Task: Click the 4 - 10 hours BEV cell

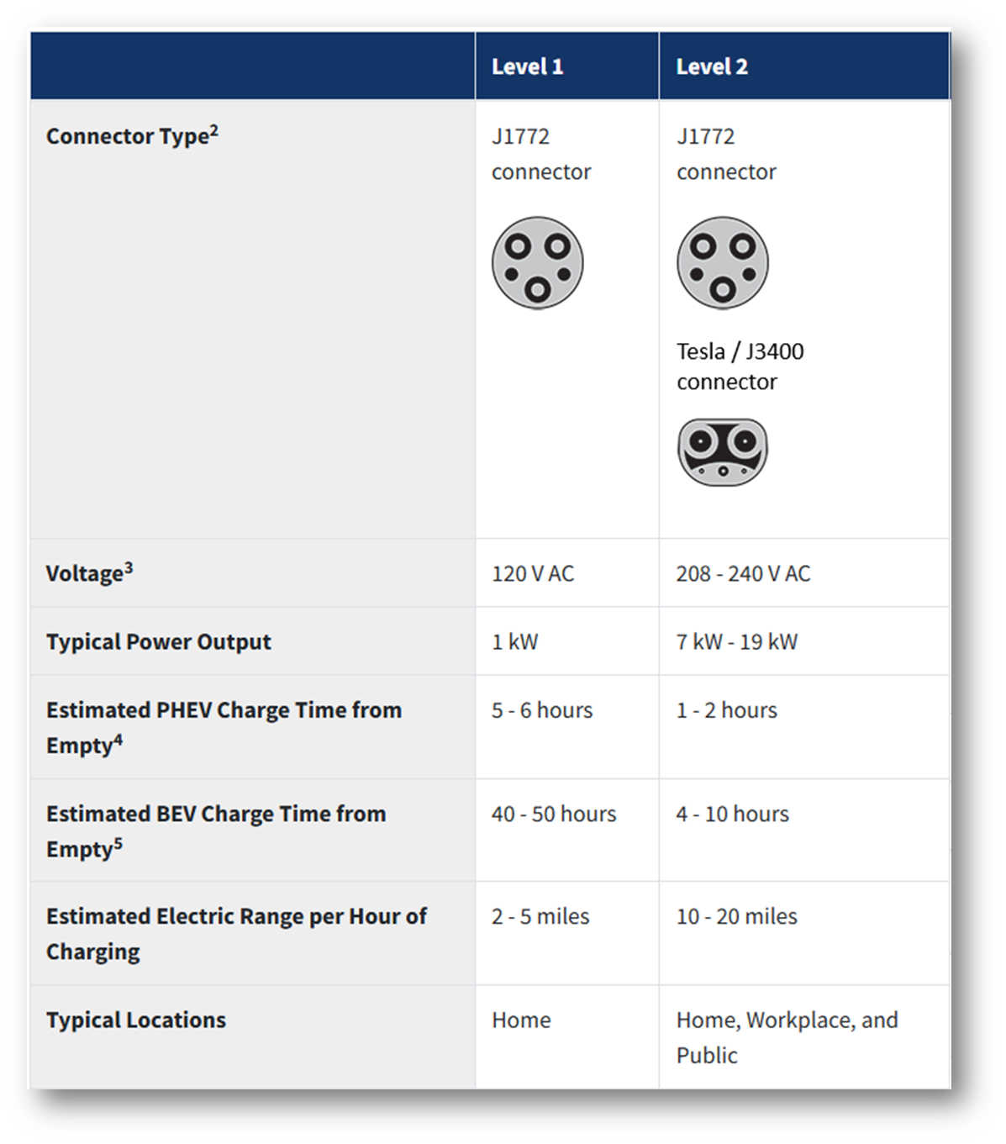Action: [732, 814]
